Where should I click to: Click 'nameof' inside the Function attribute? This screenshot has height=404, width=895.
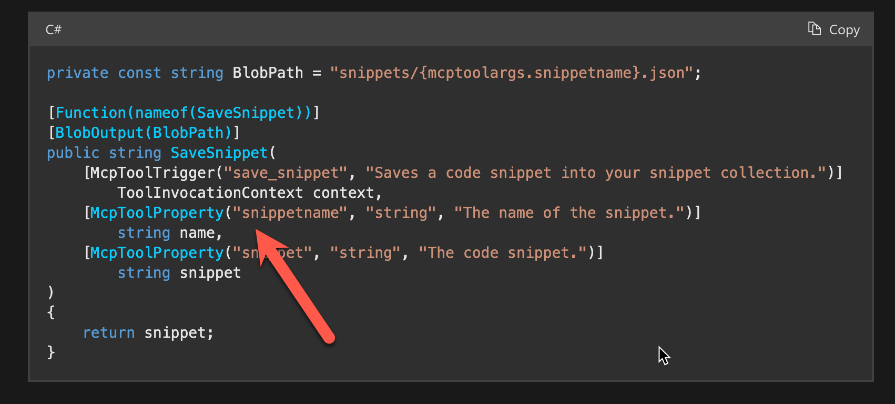161,113
